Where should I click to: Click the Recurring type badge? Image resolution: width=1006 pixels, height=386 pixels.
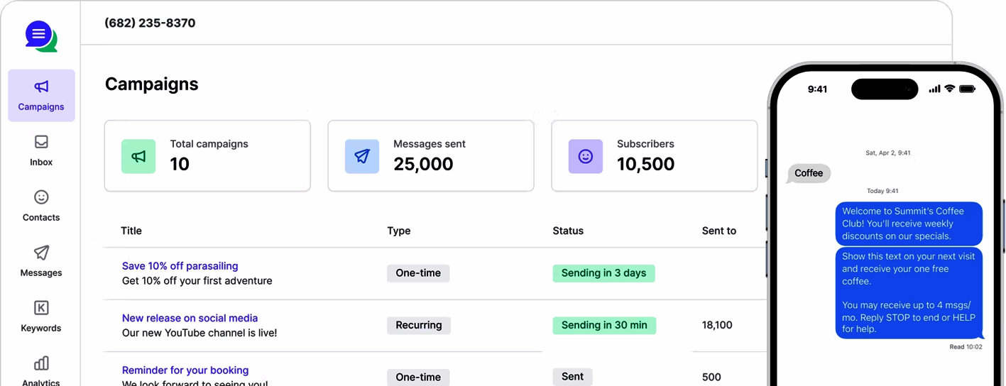coord(419,326)
